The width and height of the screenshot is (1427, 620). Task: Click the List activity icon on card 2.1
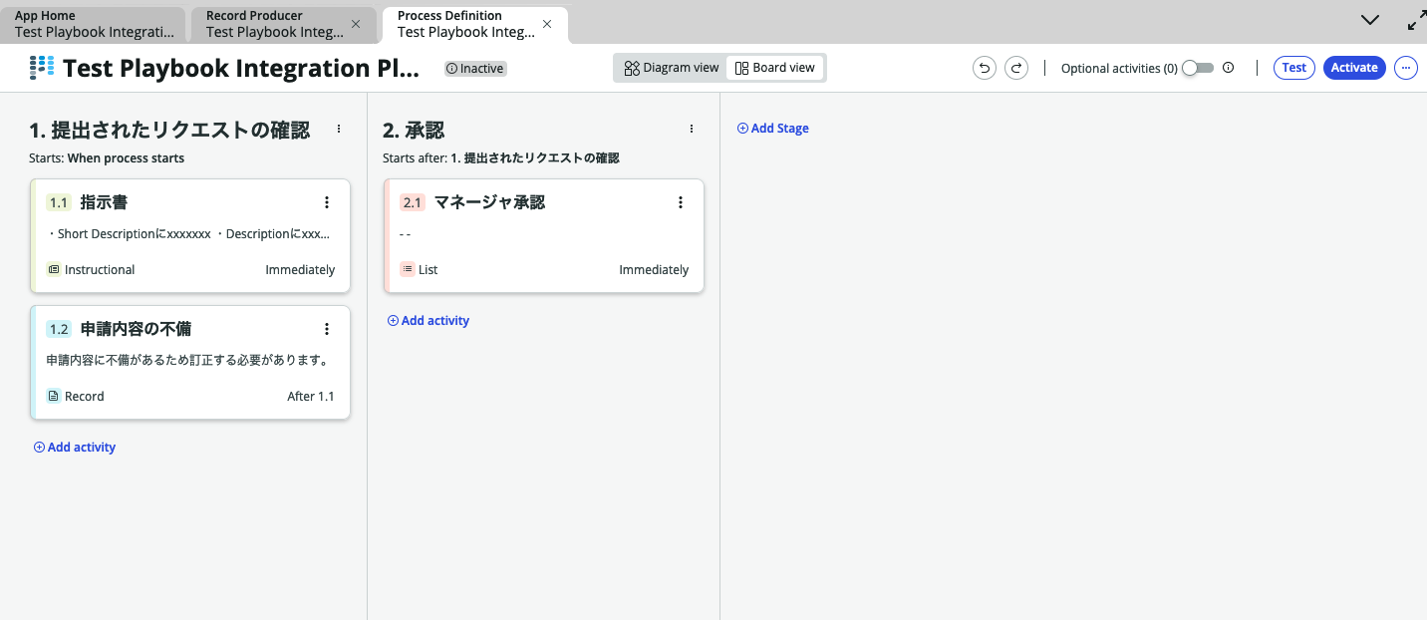[407, 269]
